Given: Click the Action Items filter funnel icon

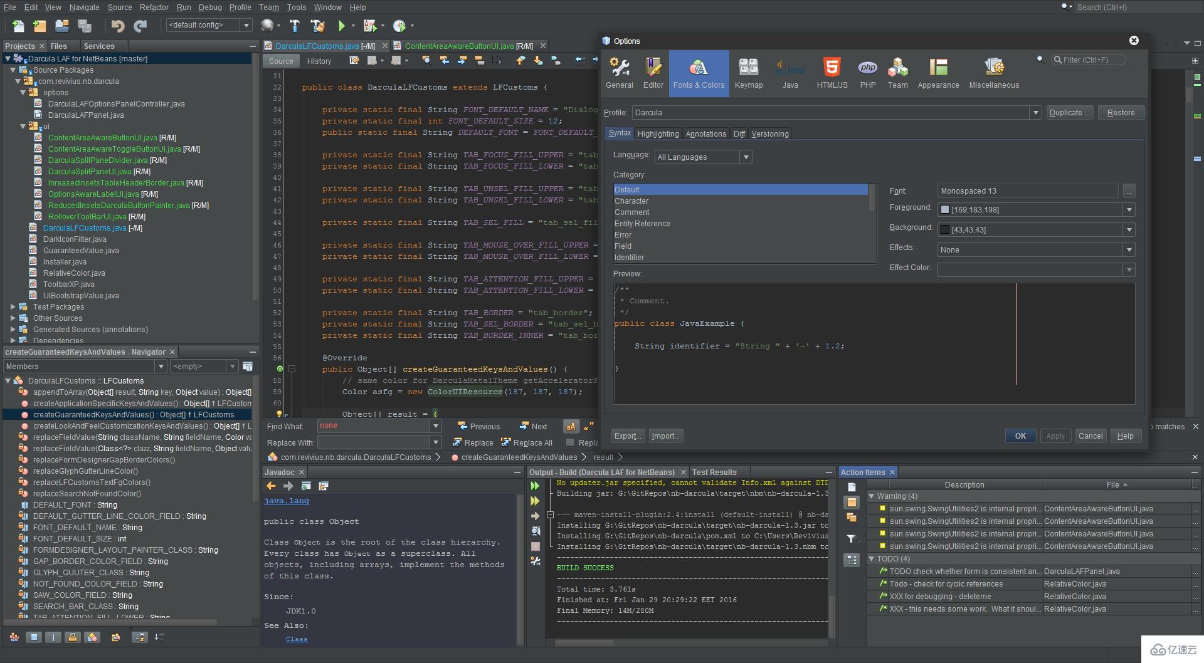Looking at the screenshot, I should pyautogui.click(x=852, y=539).
